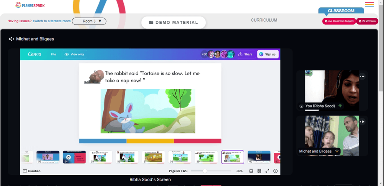The height and width of the screenshot is (186, 384).
Task: Select the CLASSROOM tab
Action: click(341, 11)
